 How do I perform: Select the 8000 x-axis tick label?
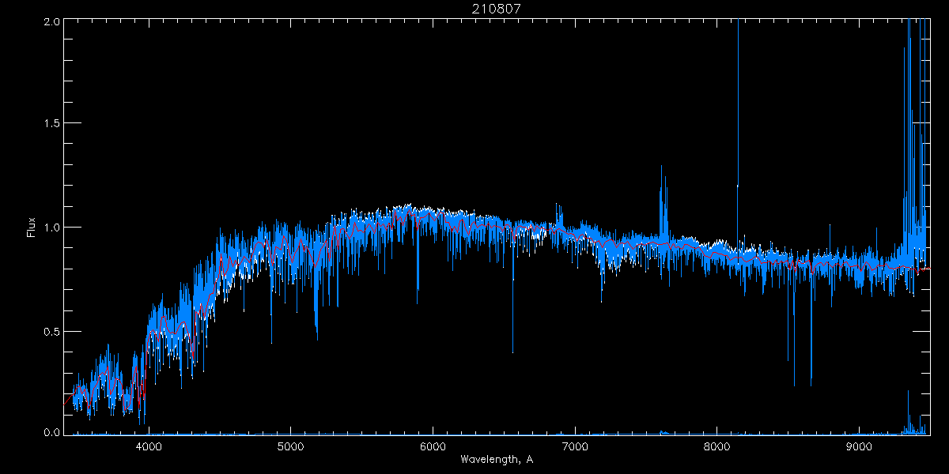point(717,445)
